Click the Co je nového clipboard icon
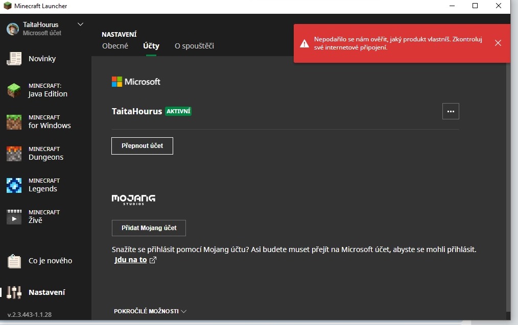Viewport: 518px width, 325px height. (x=14, y=261)
